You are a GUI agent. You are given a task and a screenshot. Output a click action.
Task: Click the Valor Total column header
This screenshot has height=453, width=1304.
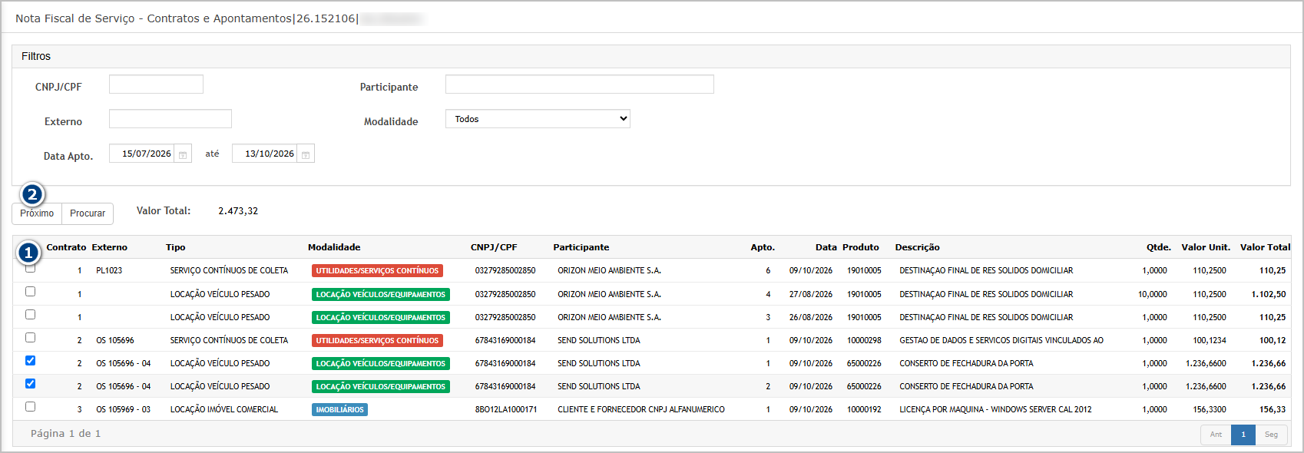tap(1265, 247)
